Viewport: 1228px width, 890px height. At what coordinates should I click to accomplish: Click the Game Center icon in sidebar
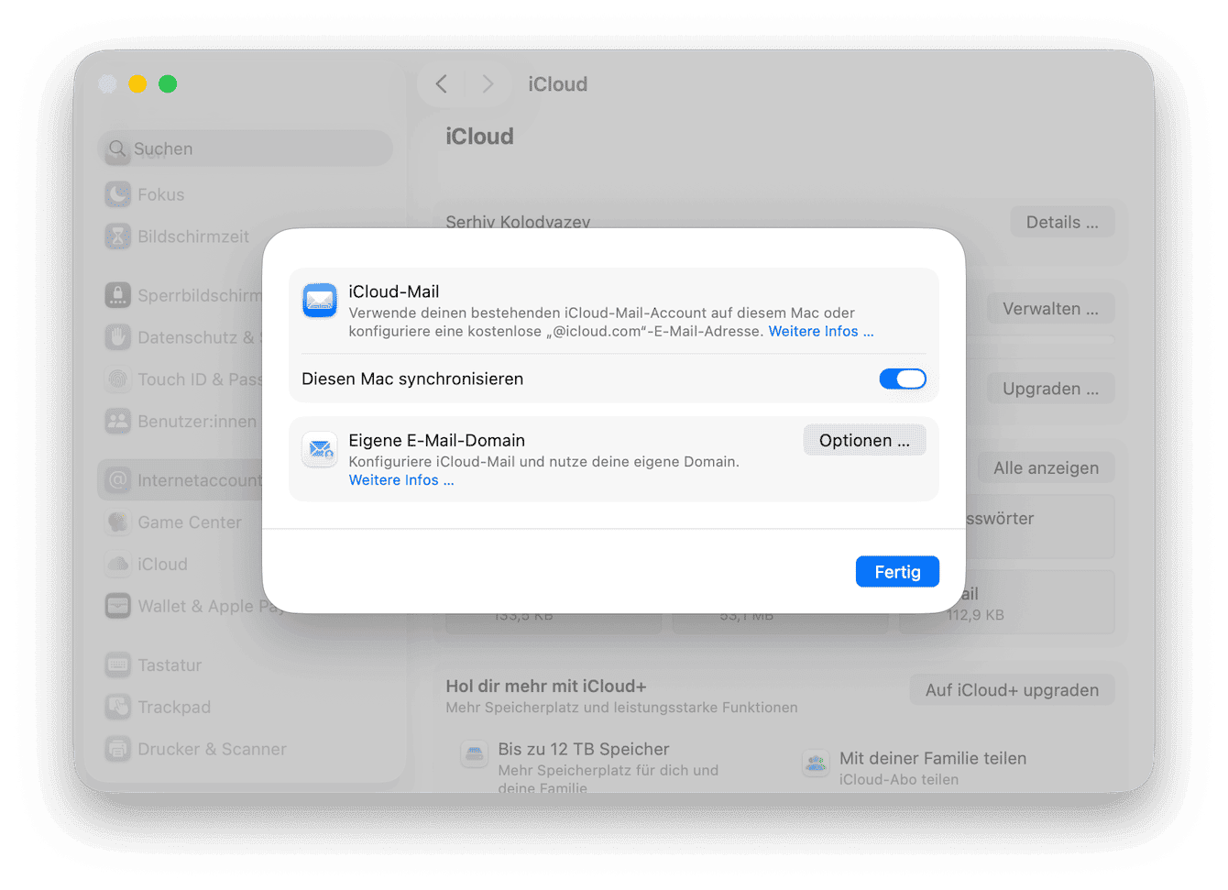point(118,522)
